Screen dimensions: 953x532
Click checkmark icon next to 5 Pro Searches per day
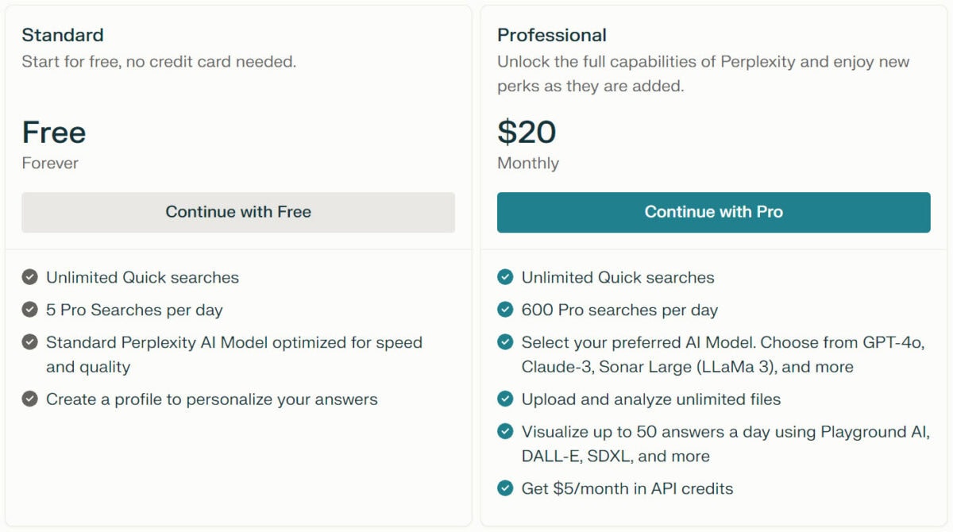click(29, 310)
